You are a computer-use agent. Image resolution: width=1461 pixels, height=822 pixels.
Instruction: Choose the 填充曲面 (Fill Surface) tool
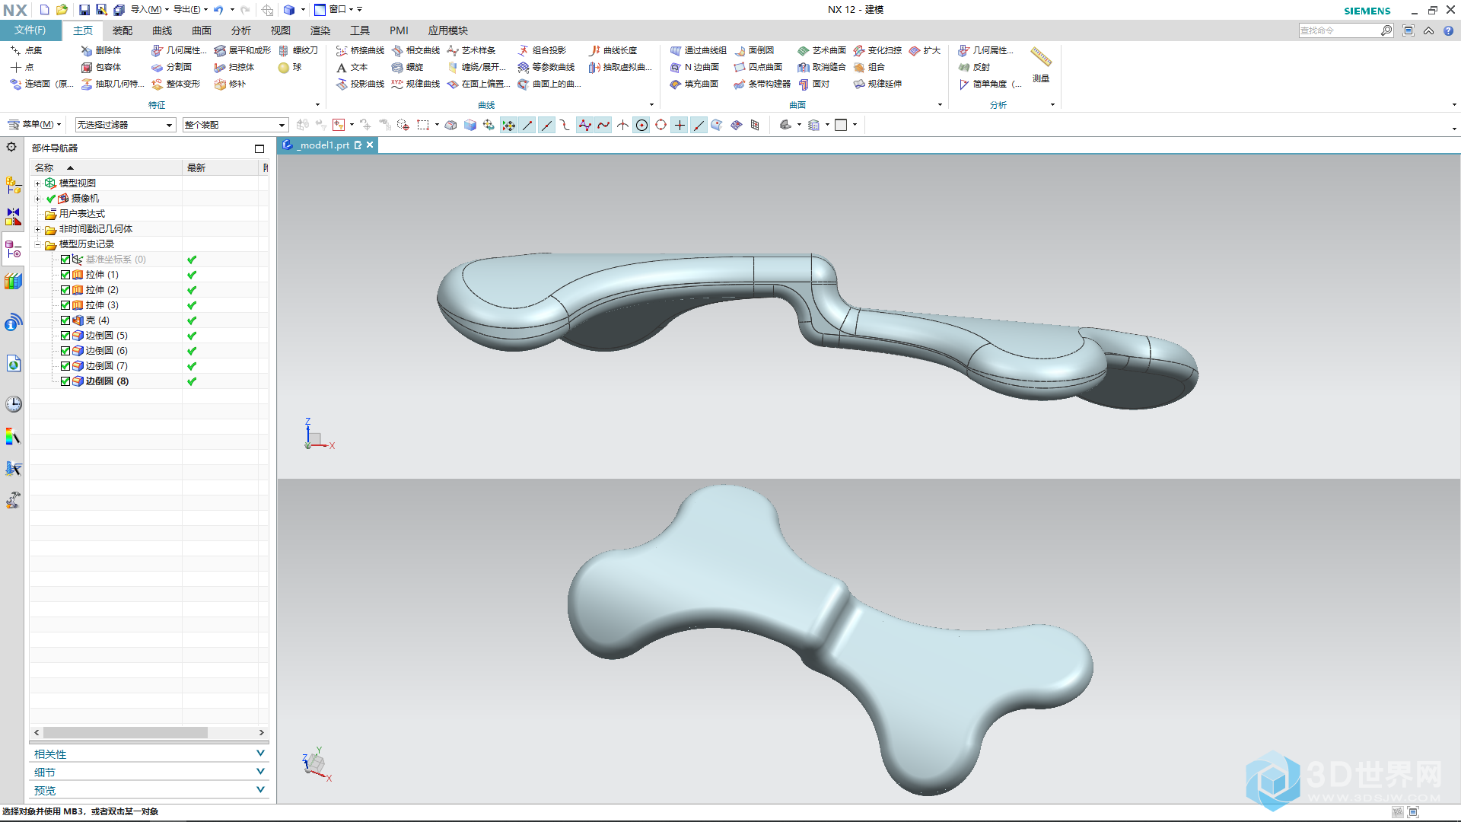(694, 84)
